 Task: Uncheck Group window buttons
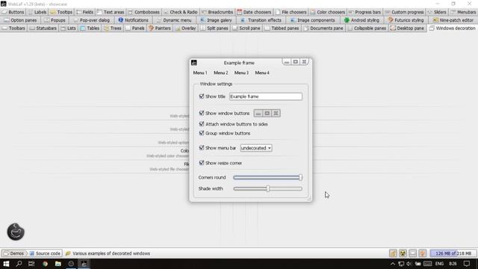[202, 133]
